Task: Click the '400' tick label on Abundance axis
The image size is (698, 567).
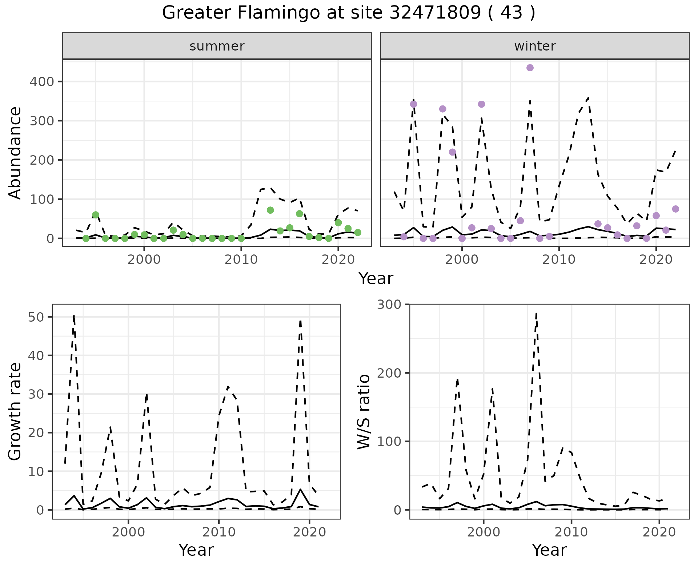Action: pyautogui.click(x=41, y=81)
